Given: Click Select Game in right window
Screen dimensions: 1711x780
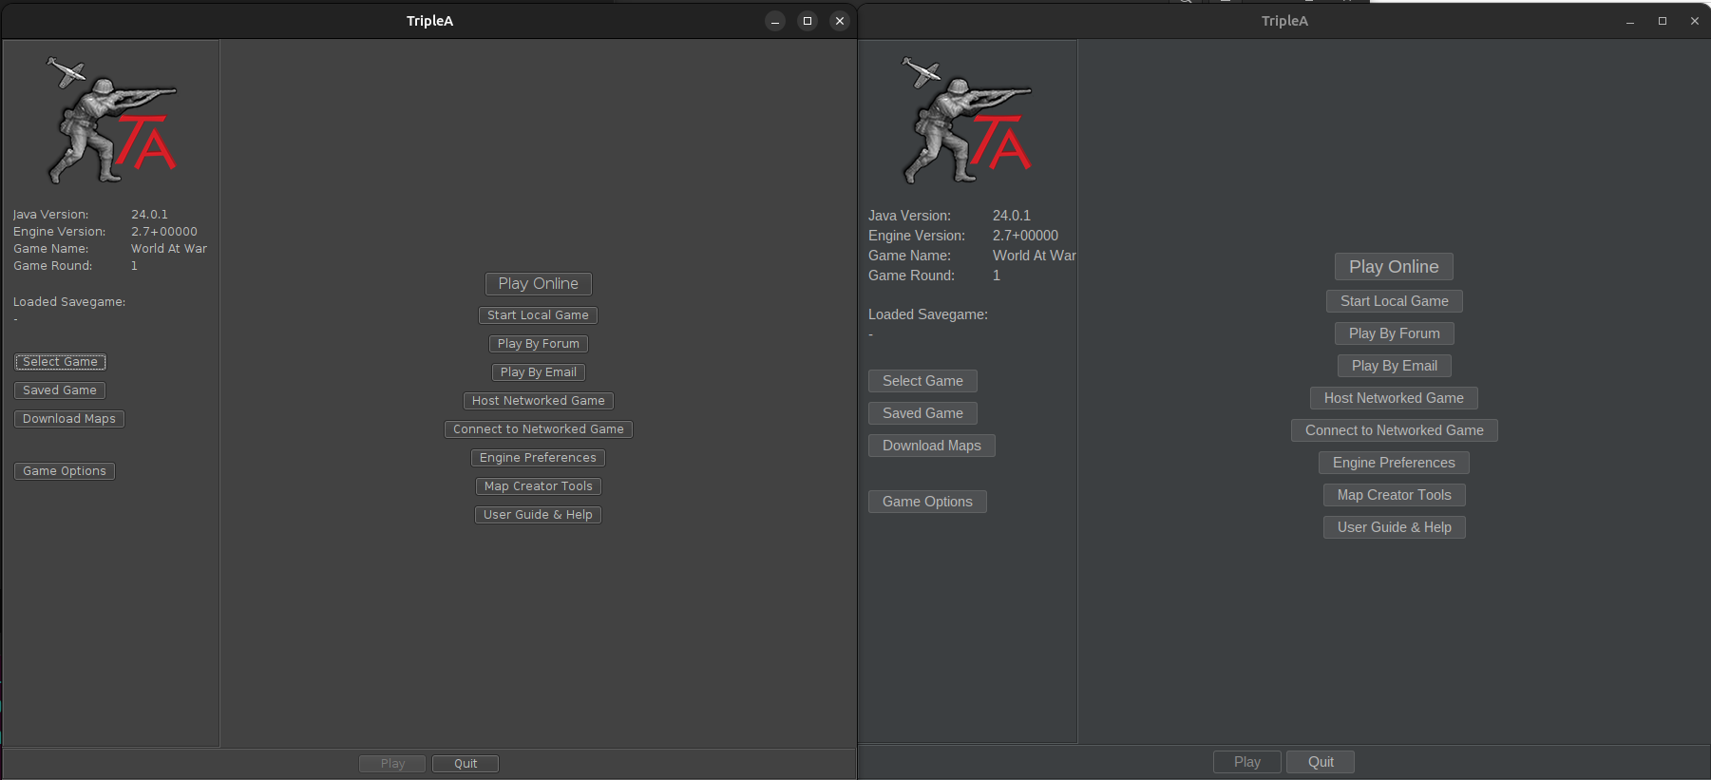Looking at the screenshot, I should click(922, 381).
